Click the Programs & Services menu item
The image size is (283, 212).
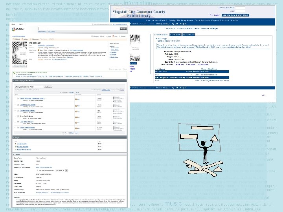point(220,20)
